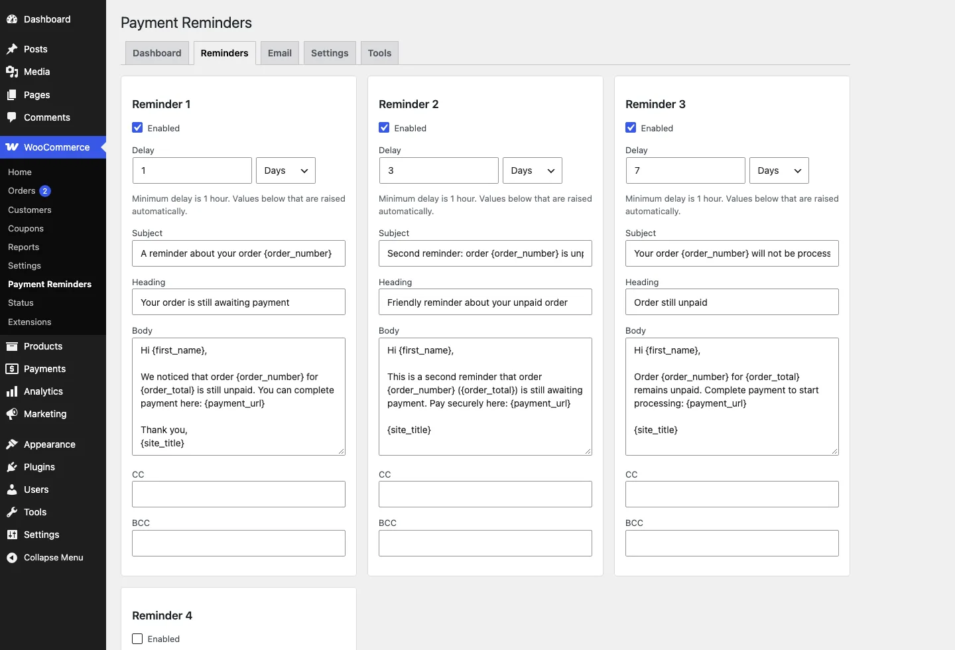The image size is (955, 650).
Task: Go to WooCommerce Orders submenu
Action: [x=22, y=191]
